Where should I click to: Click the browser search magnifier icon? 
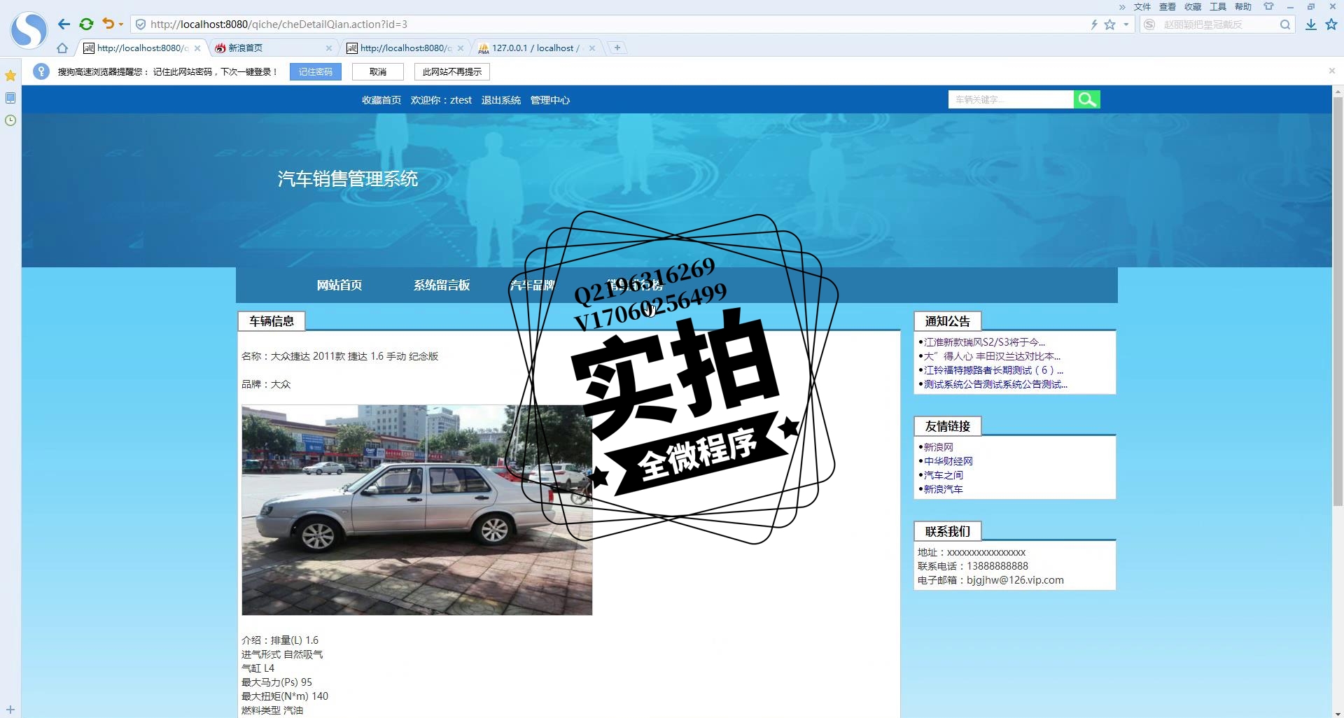coord(1285,24)
